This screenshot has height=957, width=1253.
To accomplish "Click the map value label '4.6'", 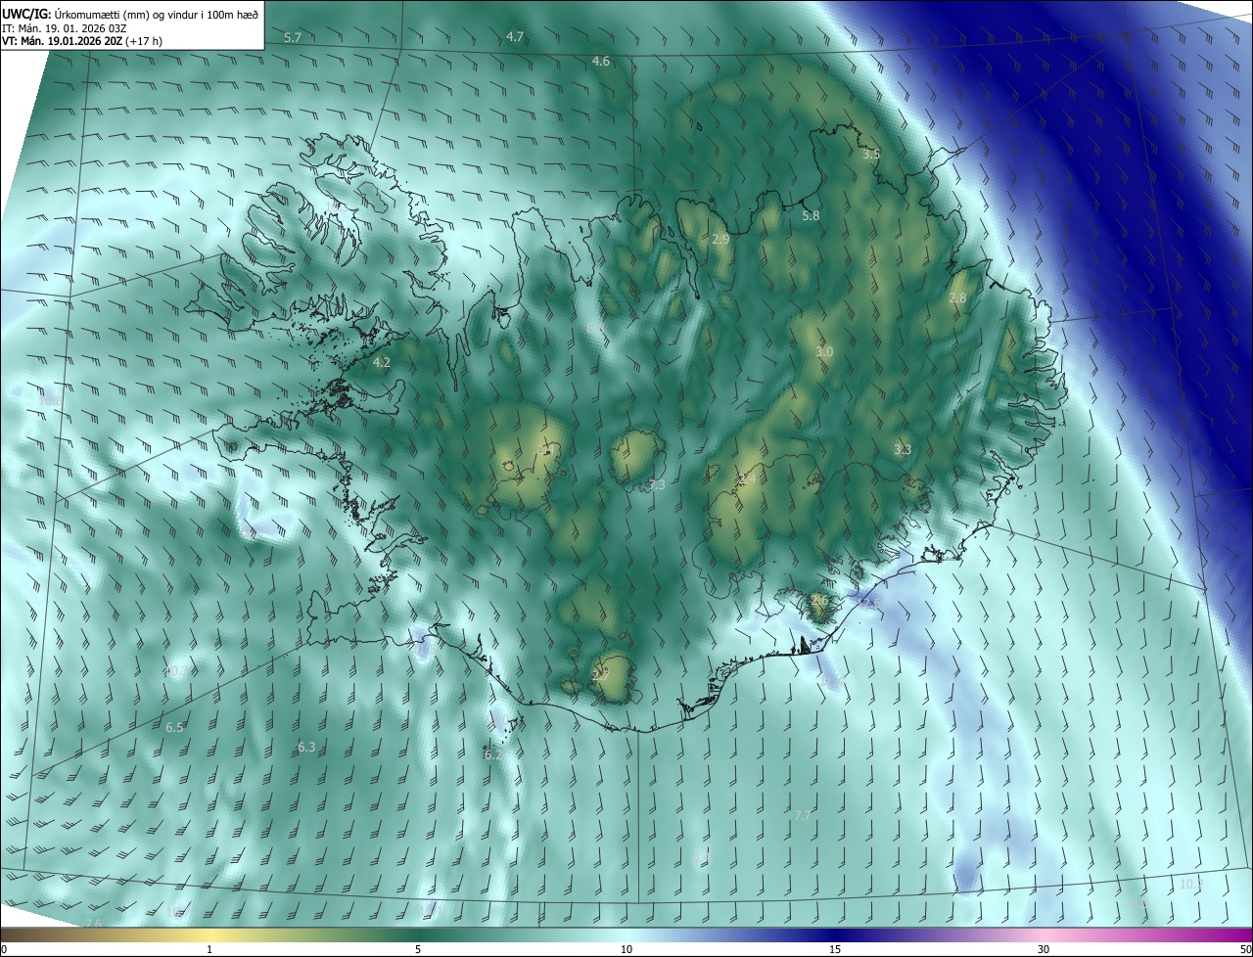I will click(x=601, y=61).
